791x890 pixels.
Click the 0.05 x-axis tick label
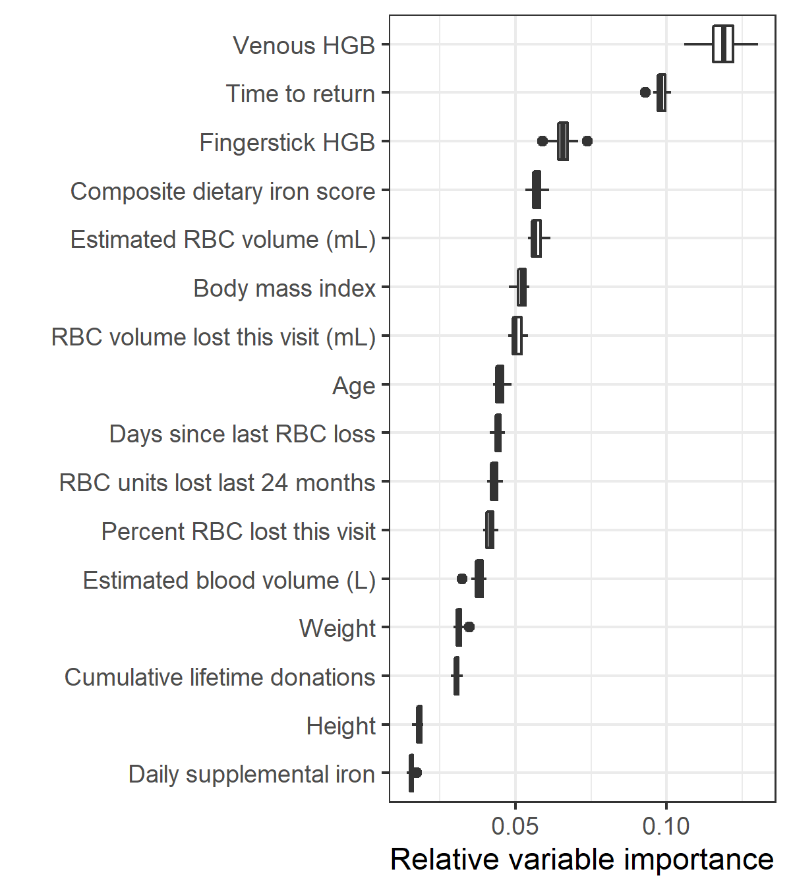point(515,826)
